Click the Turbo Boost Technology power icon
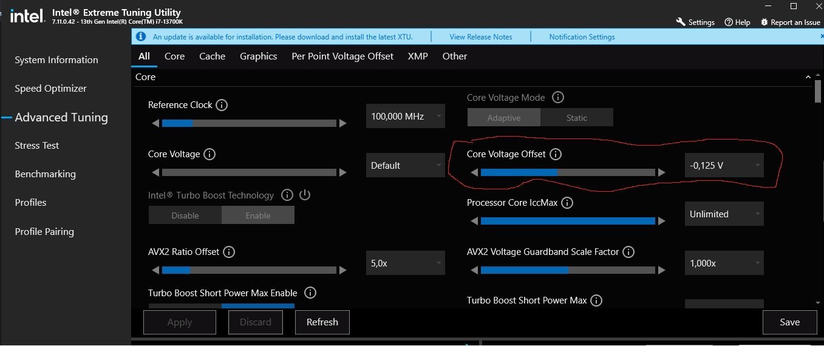 coord(305,195)
